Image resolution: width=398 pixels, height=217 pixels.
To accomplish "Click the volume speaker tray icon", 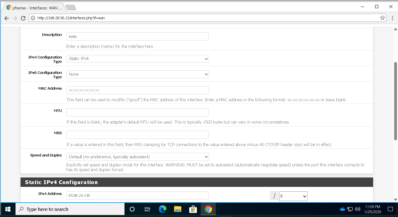I will coord(357,209).
